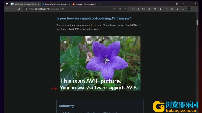Enable split screen view
This screenshot has width=202, height=113.
point(138,9)
